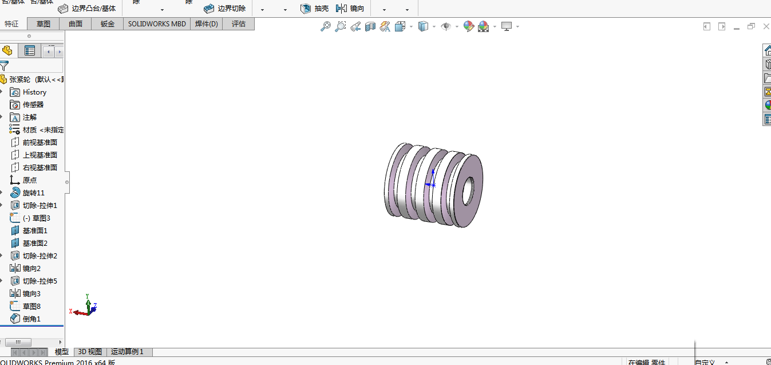Open dropdown next to Hide/Show Items
The height and width of the screenshot is (365, 771).
(x=457, y=27)
